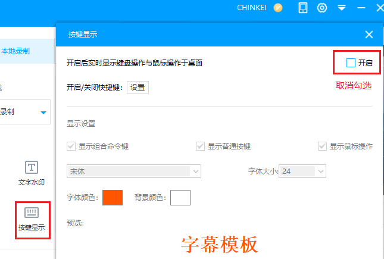Click the CHINKEI username
Screen dimensions: 384x259
[x=252, y=8]
